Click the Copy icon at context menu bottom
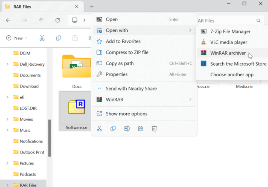The height and width of the screenshot is (187, 268). coord(113,128)
